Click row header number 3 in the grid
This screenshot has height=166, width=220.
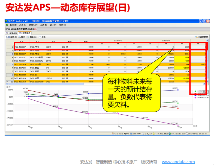(10, 54)
